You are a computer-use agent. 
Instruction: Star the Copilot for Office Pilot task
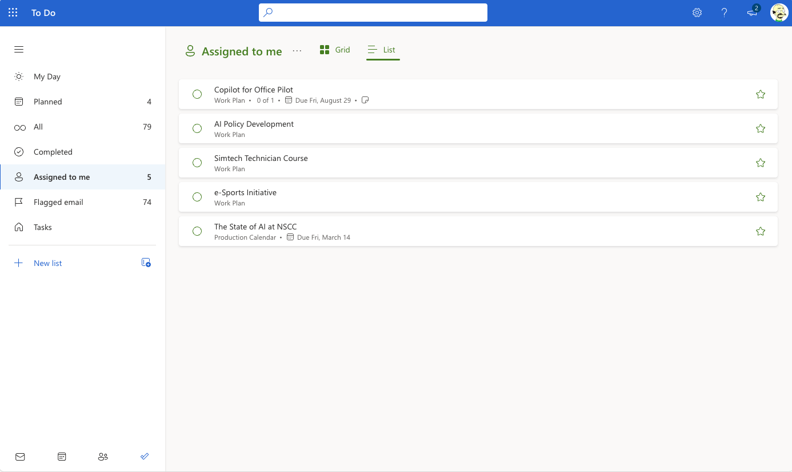[x=760, y=94]
